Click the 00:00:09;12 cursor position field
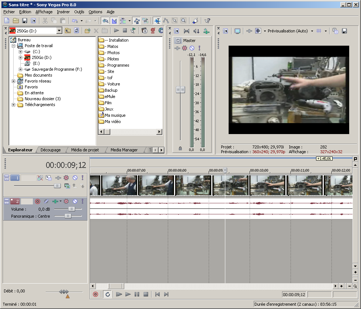361x309 pixels. [x=294, y=295]
